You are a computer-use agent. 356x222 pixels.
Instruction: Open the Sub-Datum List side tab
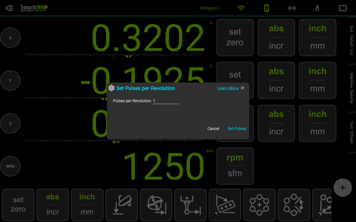tap(352, 40)
